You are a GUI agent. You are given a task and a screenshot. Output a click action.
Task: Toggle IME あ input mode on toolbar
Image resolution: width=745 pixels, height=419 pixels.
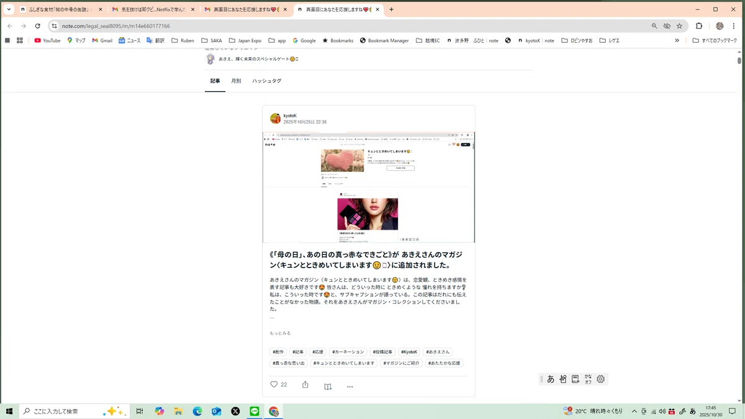(x=551, y=379)
